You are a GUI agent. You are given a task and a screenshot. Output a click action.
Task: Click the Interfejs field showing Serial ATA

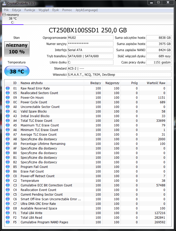pos(90,50)
